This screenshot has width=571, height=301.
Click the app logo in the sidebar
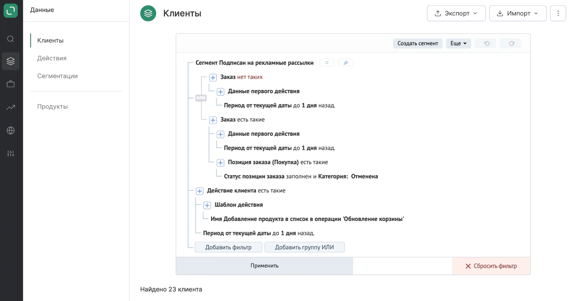(x=11, y=10)
